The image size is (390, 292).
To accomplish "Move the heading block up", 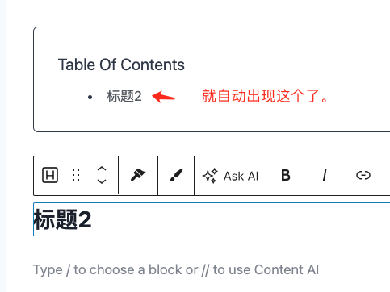I will tap(102, 169).
